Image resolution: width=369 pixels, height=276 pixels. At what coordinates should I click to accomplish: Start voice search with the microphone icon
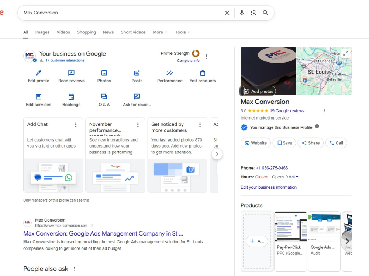242,13
